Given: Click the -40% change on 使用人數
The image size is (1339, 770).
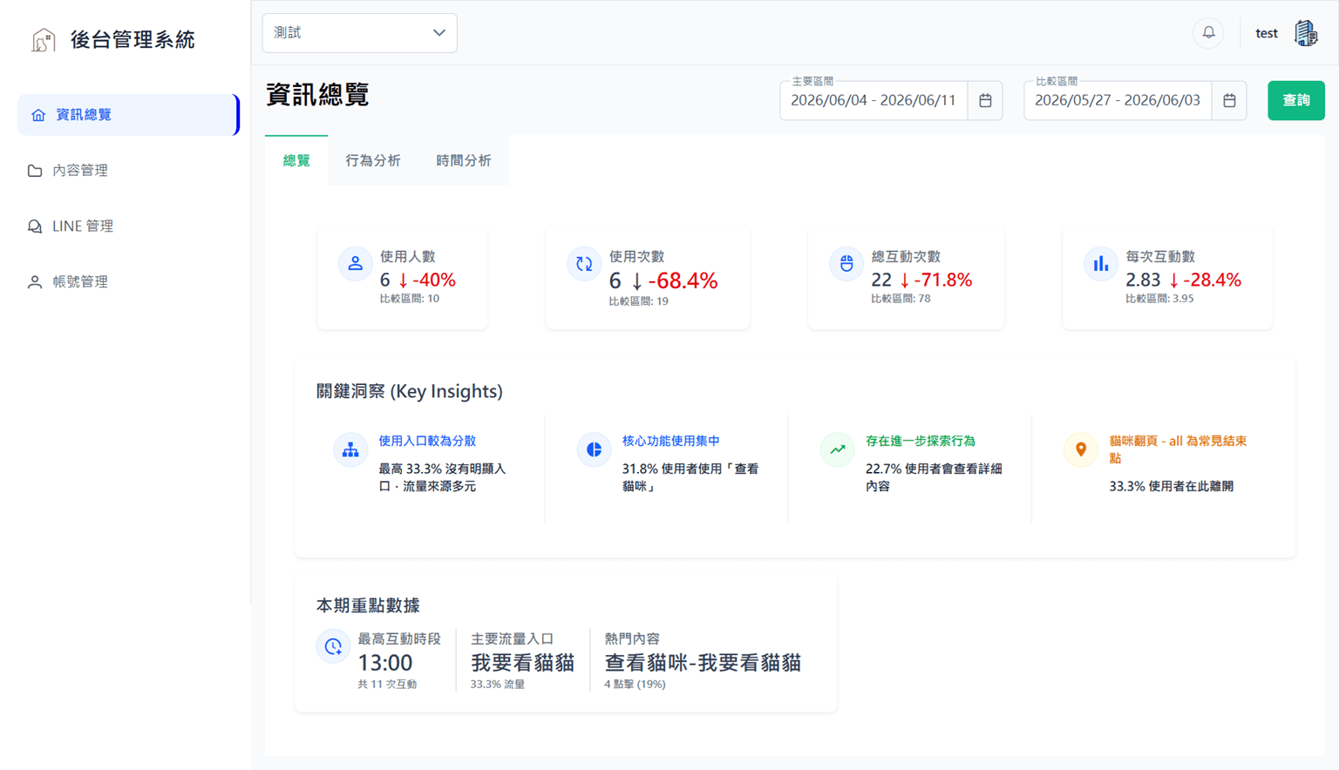Looking at the screenshot, I should click(427, 280).
